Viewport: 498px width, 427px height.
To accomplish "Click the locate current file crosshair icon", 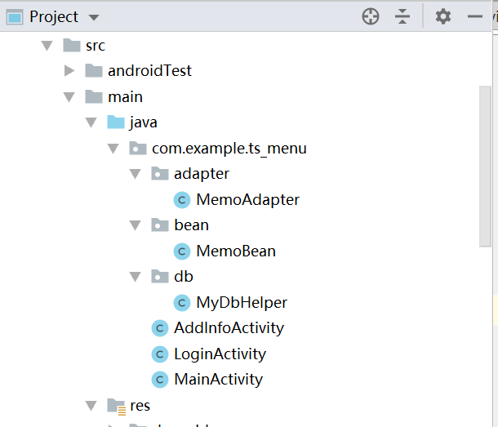I will (x=371, y=16).
